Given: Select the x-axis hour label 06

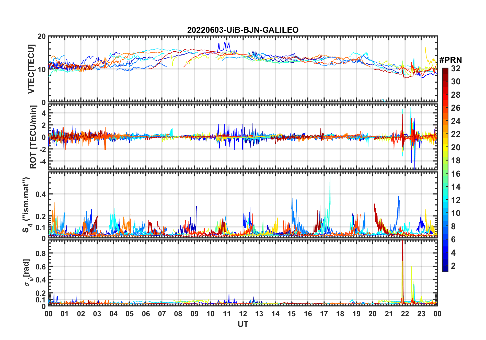Looking at the screenshot, I should coord(146,314).
